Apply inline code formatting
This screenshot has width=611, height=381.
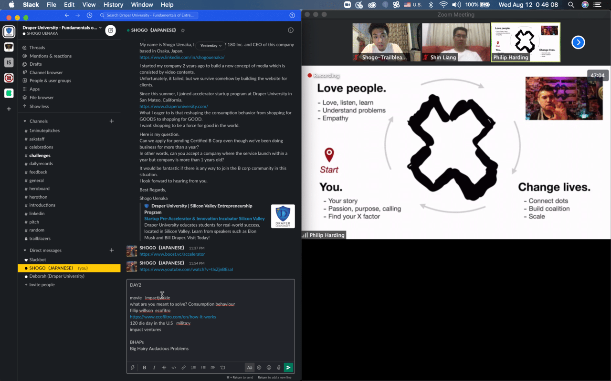pyautogui.click(x=174, y=367)
